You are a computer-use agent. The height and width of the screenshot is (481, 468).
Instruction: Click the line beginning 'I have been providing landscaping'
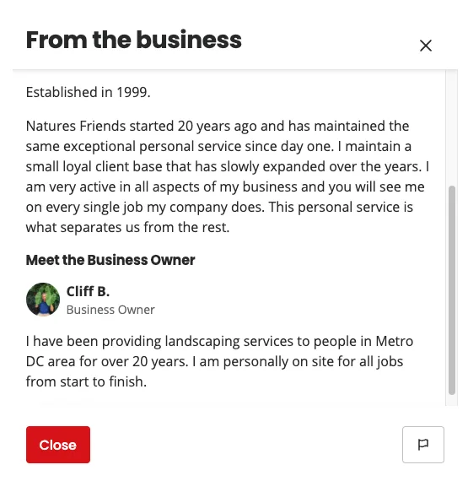[219, 341]
